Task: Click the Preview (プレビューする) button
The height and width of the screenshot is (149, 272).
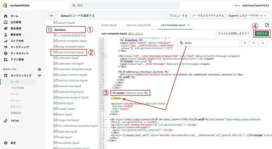Action: 178,16
